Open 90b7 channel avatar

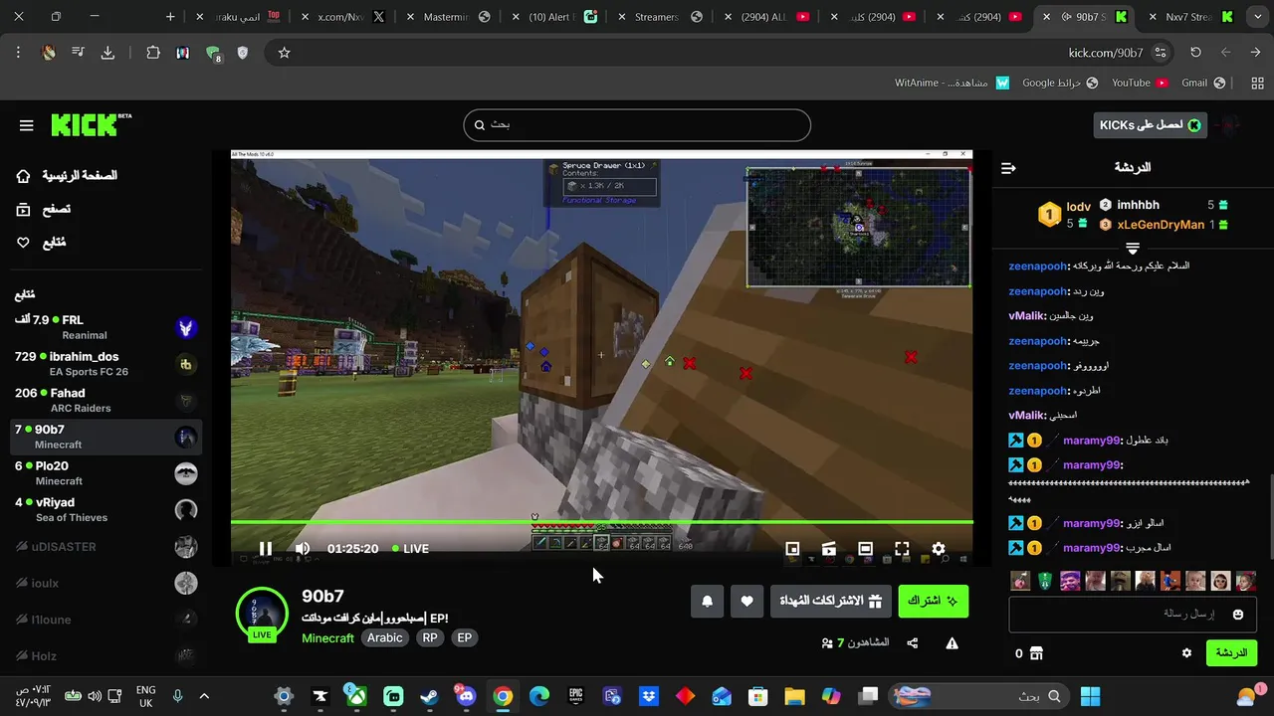click(x=262, y=614)
